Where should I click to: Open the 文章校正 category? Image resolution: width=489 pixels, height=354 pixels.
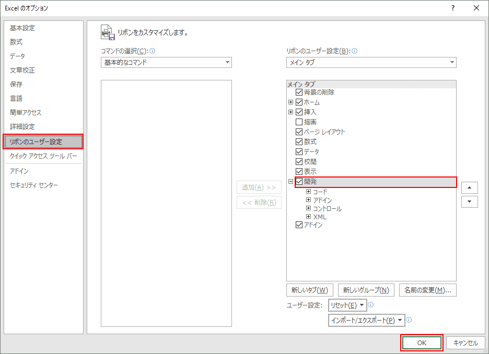[x=22, y=70]
